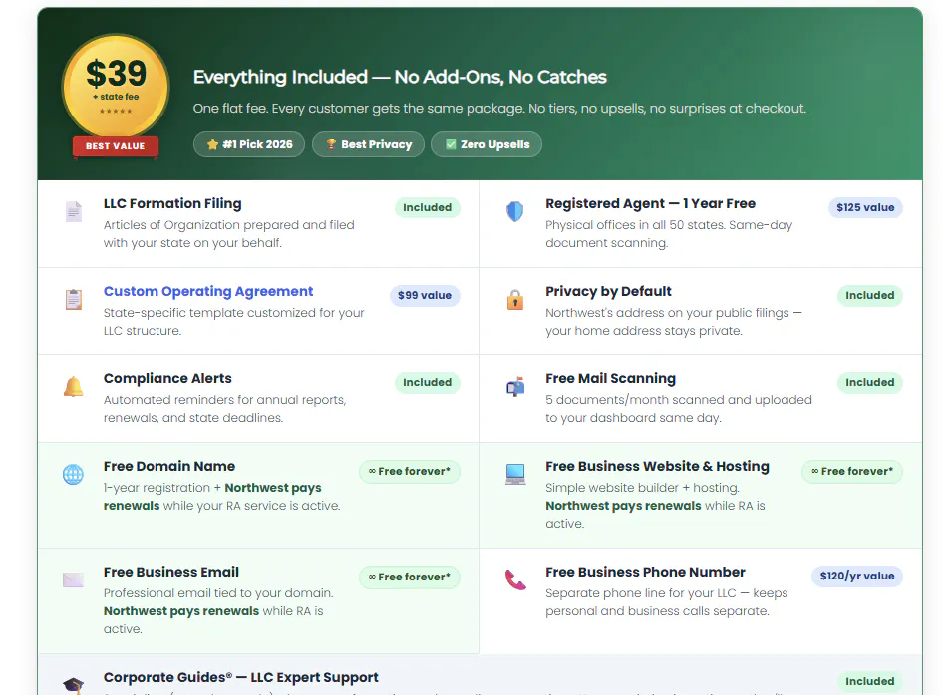
Task: Click the document icon beside LLC Formation Filing
Action: pyautogui.click(x=74, y=211)
